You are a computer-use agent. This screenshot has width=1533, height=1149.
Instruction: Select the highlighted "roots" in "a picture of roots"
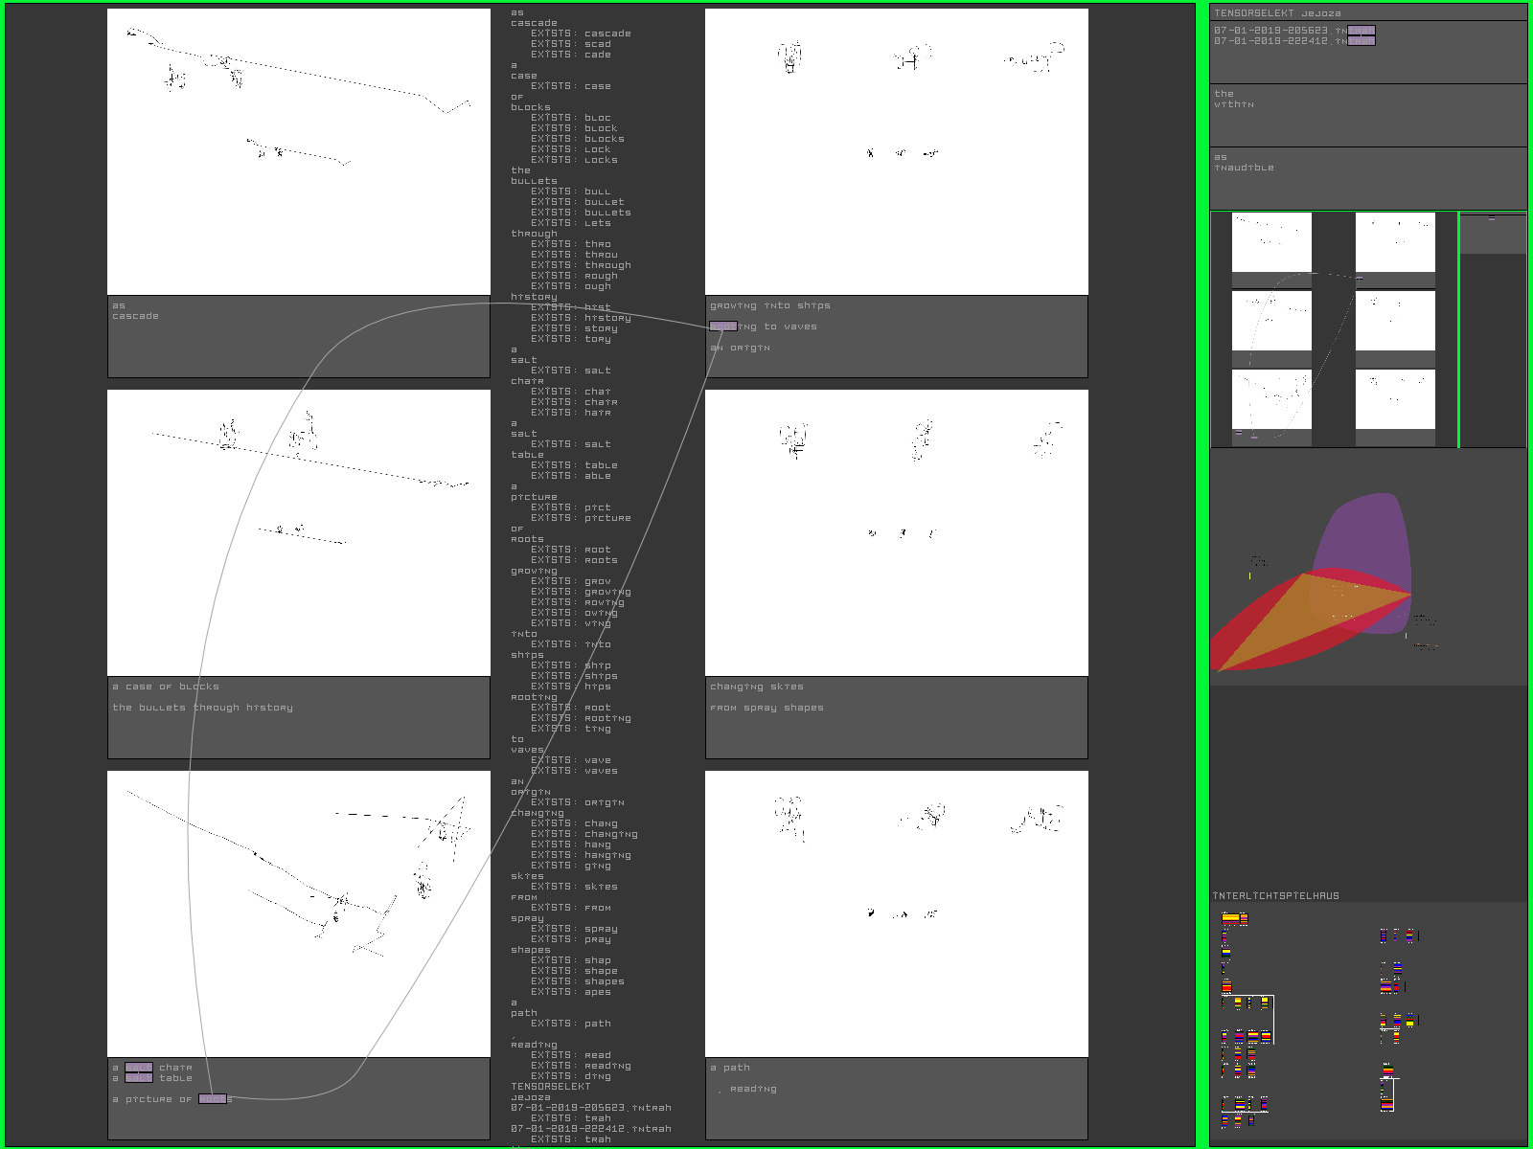pos(213,1099)
